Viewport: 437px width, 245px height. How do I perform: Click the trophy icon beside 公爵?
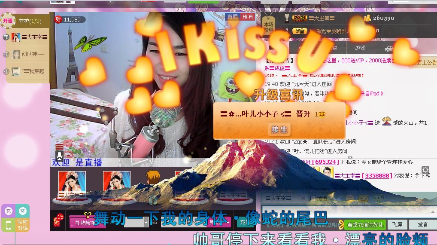(287, 18)
